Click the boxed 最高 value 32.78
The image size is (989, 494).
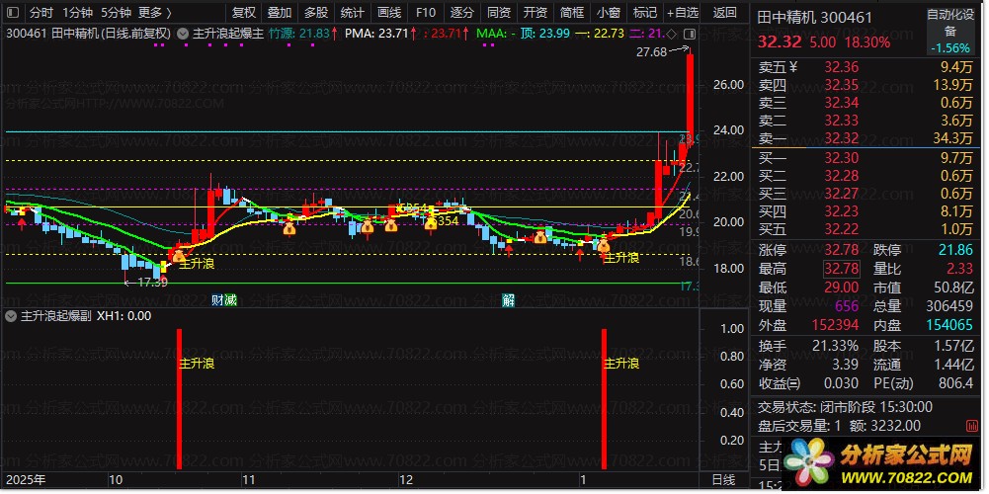(842, 269)
